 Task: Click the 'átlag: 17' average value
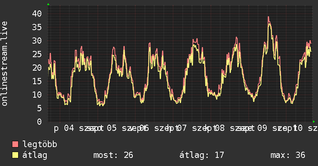point(201,155)
